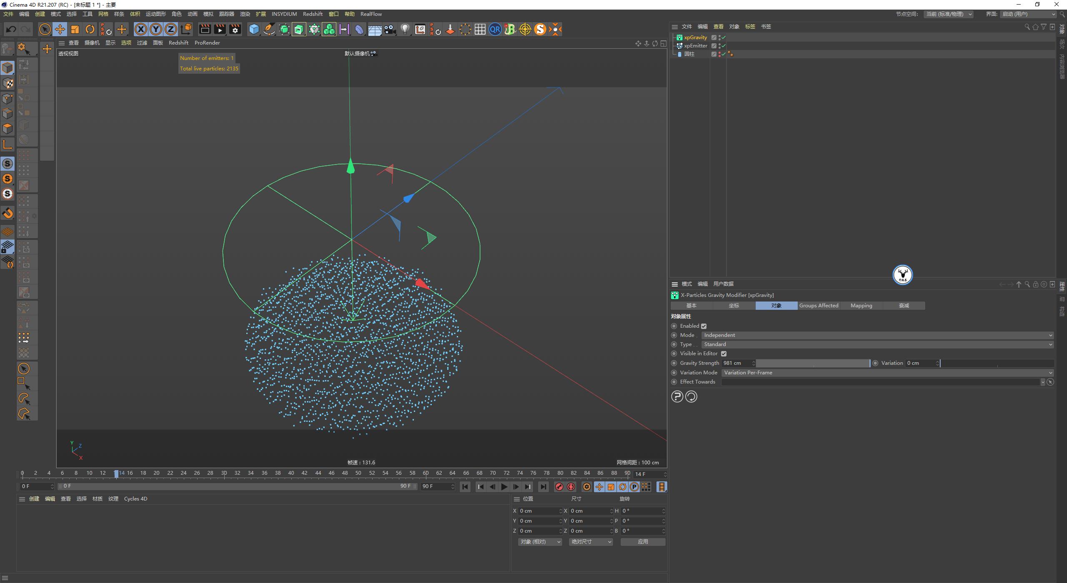Open the 节点空间 dropdown at top right
1067x583 pixels.
point(949,14)
